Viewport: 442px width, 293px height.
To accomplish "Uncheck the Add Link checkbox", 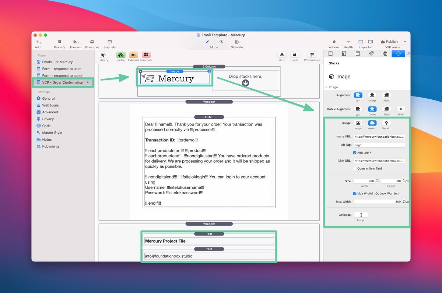I will click(355, 153).
